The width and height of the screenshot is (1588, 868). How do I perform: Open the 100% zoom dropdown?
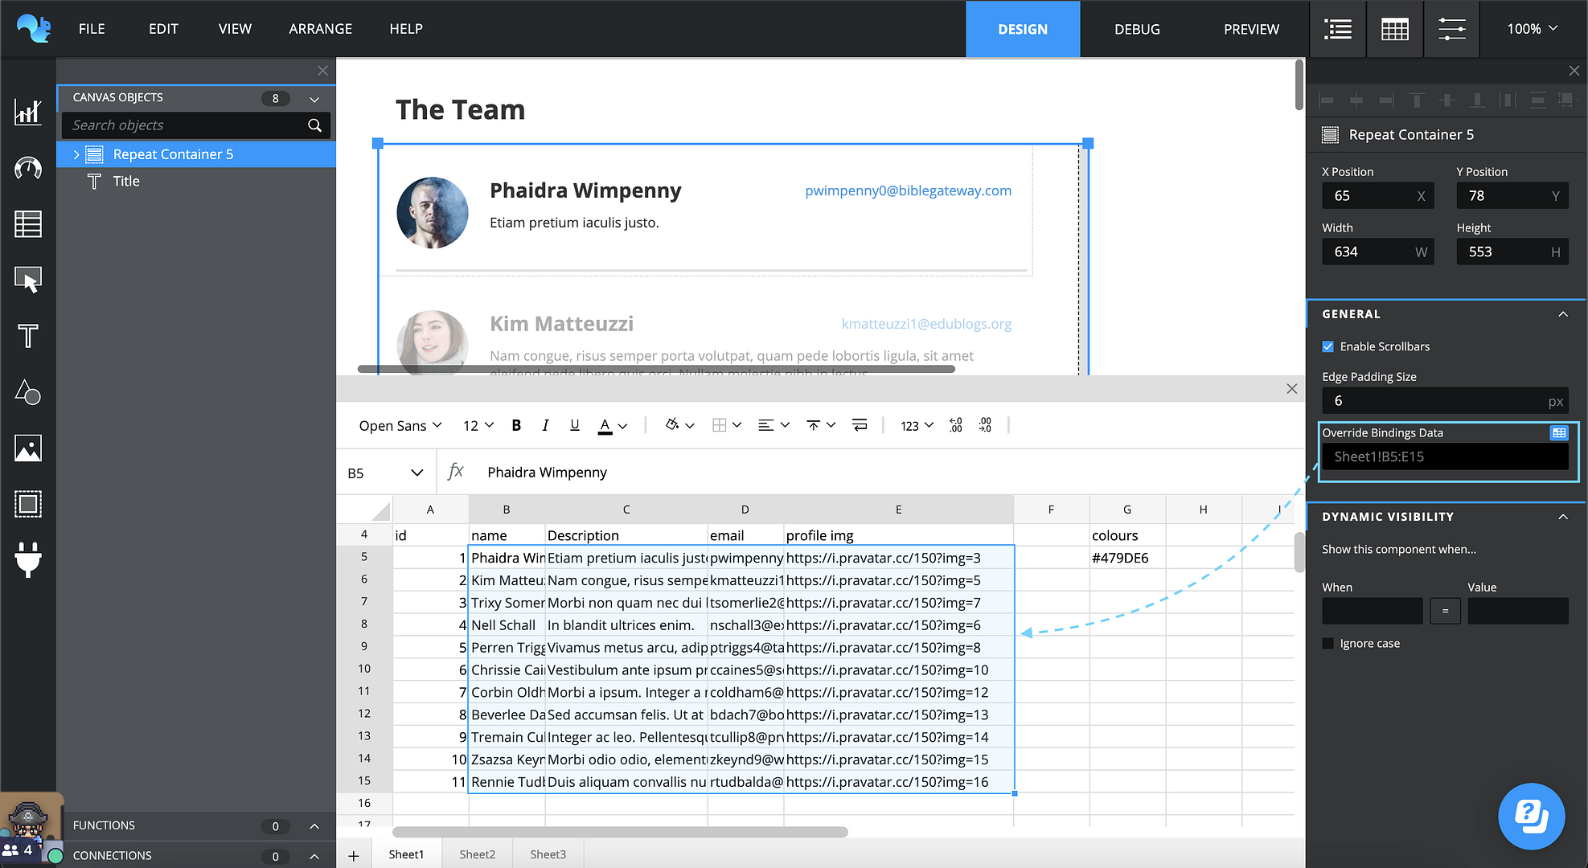tap(1532, 29)
